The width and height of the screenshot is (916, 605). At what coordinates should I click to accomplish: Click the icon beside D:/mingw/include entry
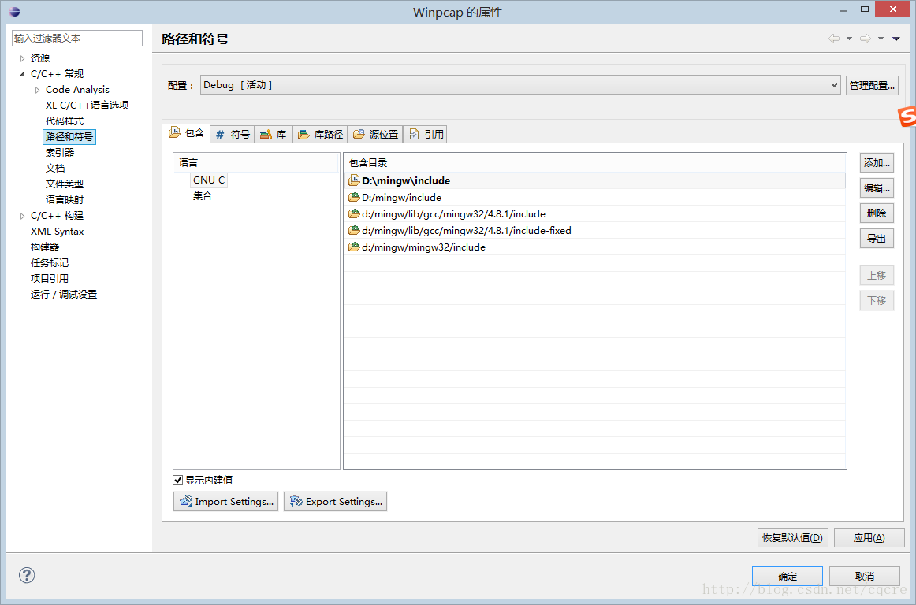coord(354,197)
